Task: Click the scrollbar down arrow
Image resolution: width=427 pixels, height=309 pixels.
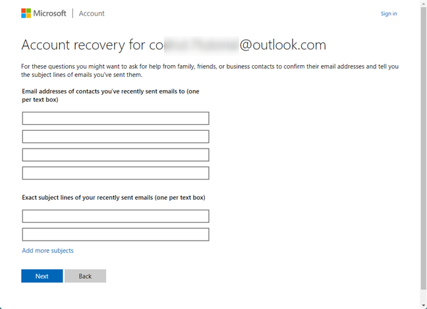Action: pos(424,306)
